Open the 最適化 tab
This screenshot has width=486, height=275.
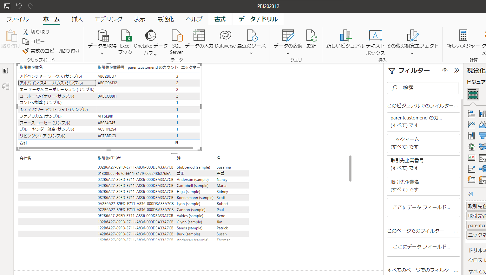pyautogui.click(x=166, y=19)
